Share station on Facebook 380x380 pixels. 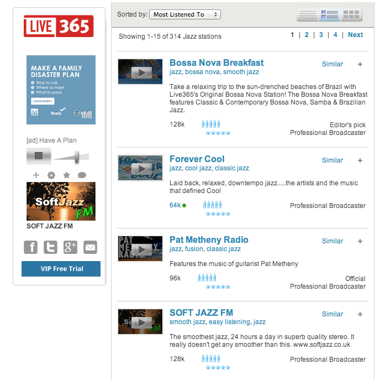[x=31, y=247]
